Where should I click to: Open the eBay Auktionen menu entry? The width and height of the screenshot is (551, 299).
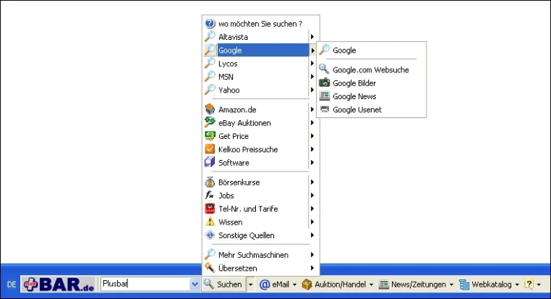pyautogui.click(x=260, y=123)
